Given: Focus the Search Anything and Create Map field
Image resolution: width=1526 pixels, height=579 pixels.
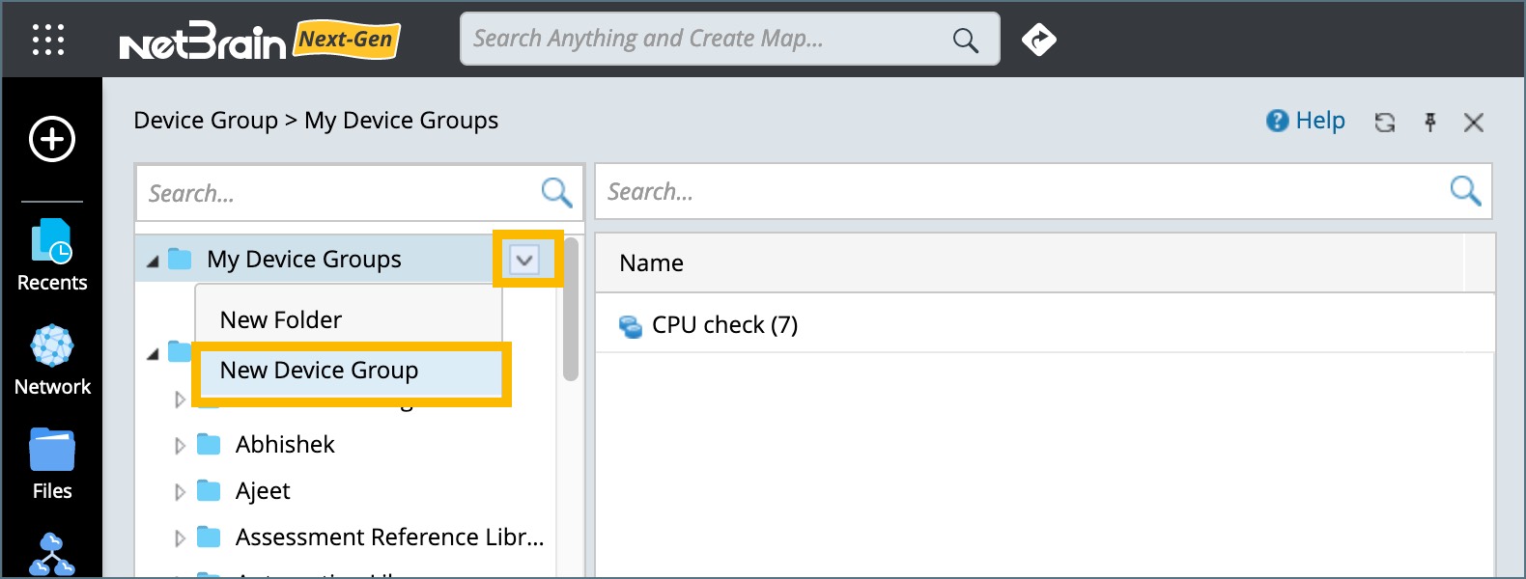Looking at the screenshot, I should tap(705, 40).
